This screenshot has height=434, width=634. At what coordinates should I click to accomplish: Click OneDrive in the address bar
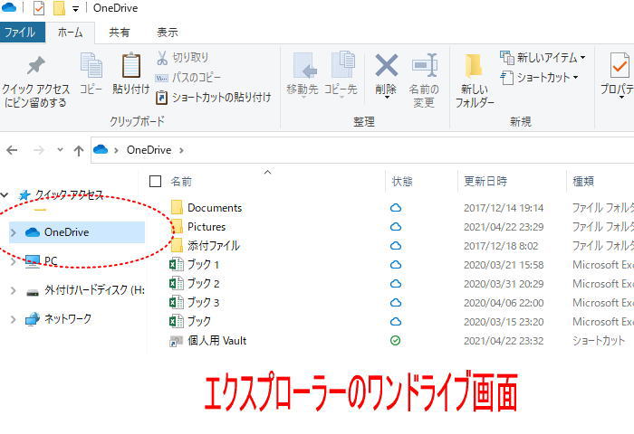149,150
